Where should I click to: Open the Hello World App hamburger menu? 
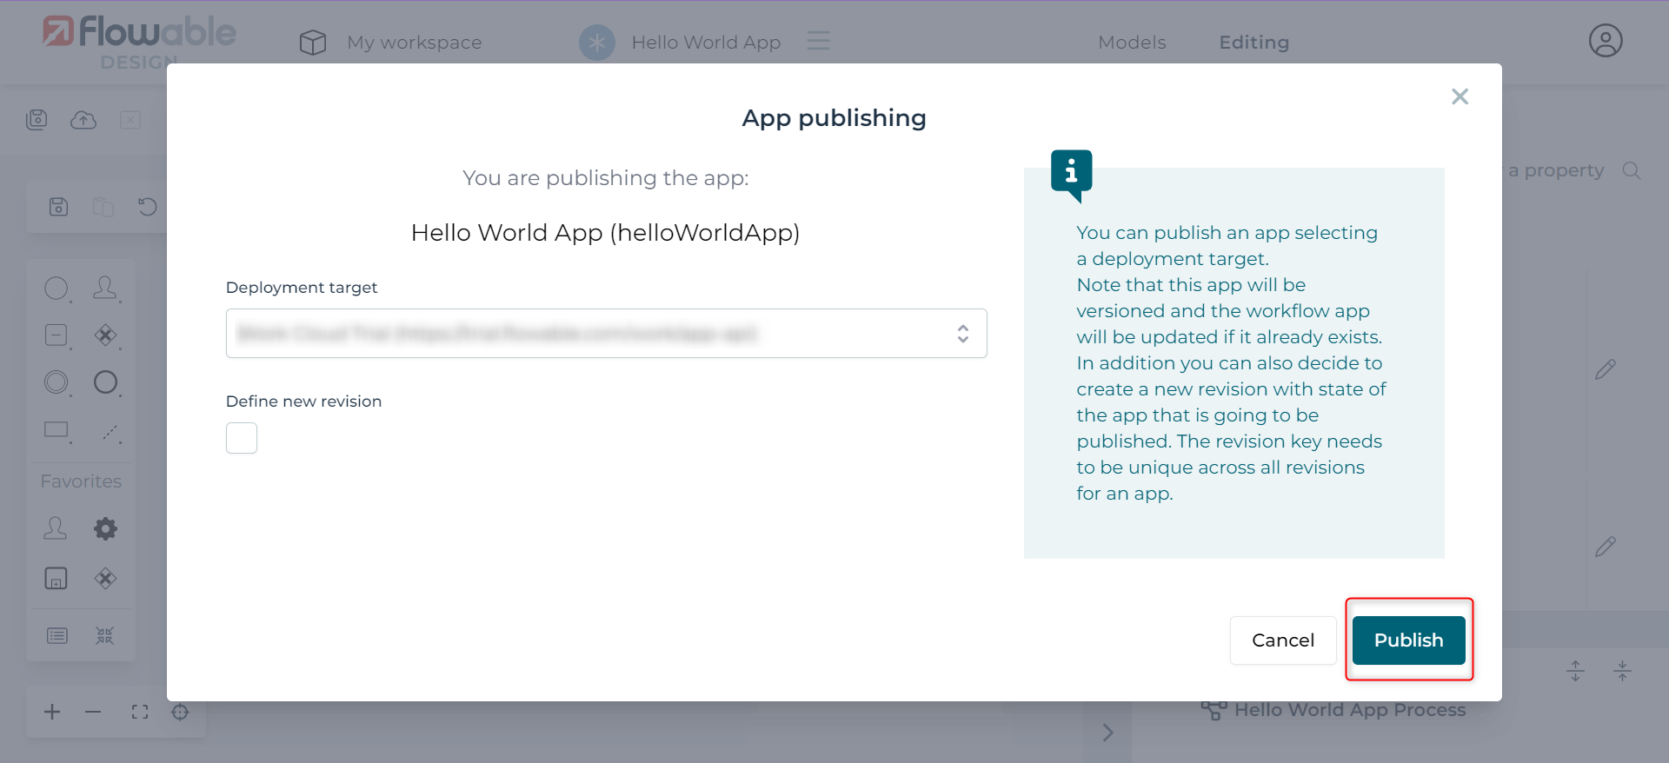(818, 41)
